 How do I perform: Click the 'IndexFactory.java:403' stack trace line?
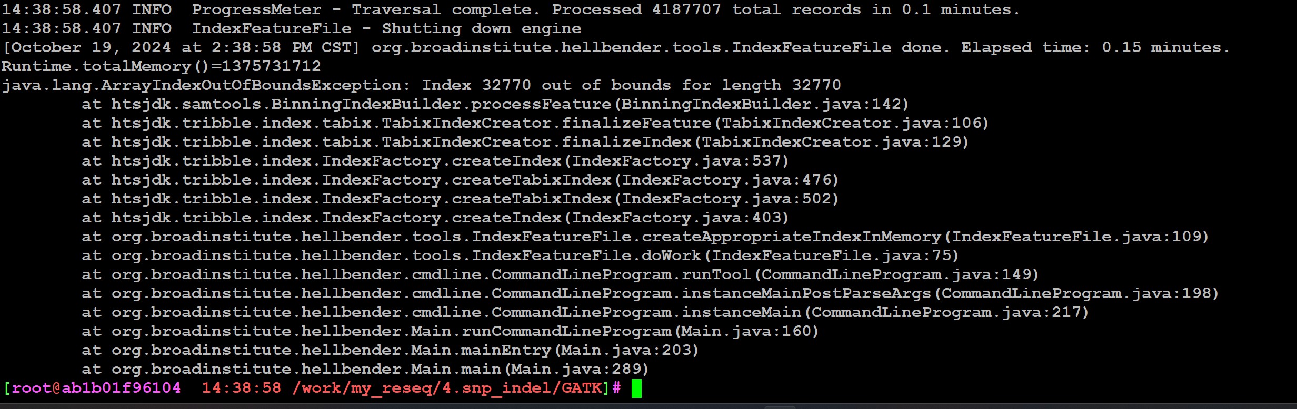pyautogui.click(x=435, y=218)
